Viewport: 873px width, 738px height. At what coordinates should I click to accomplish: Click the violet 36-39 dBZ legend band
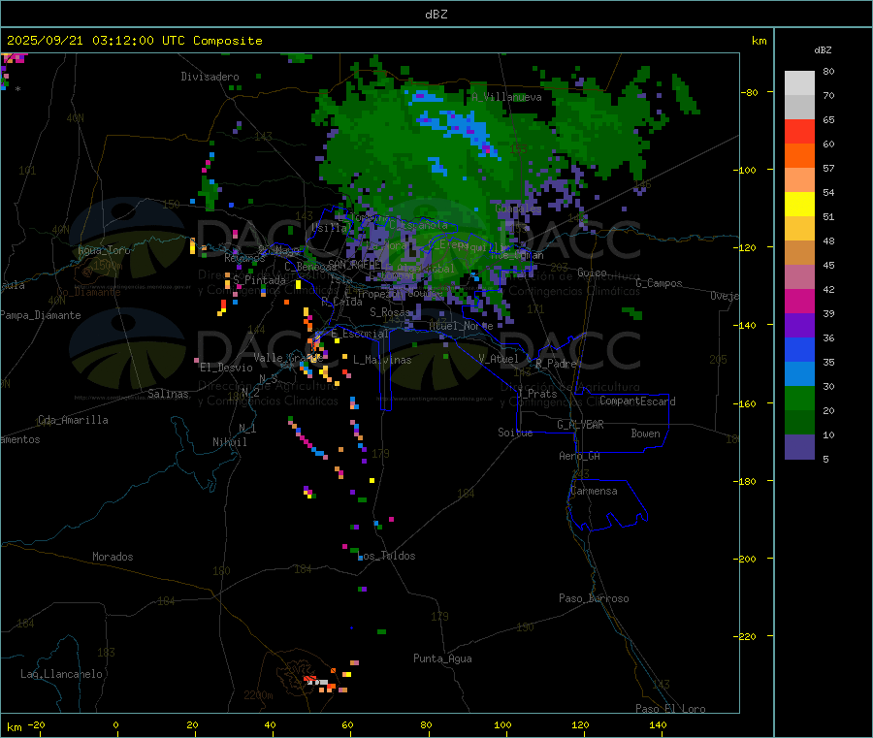point(799,326)
